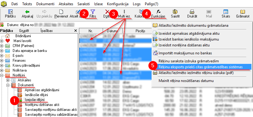The image size is (253, 117).
Task: Choose Atlasīto/Iezīmēto iezīmēto rēķinu izdruka (pdf)
Action: (x=196, y=73)
